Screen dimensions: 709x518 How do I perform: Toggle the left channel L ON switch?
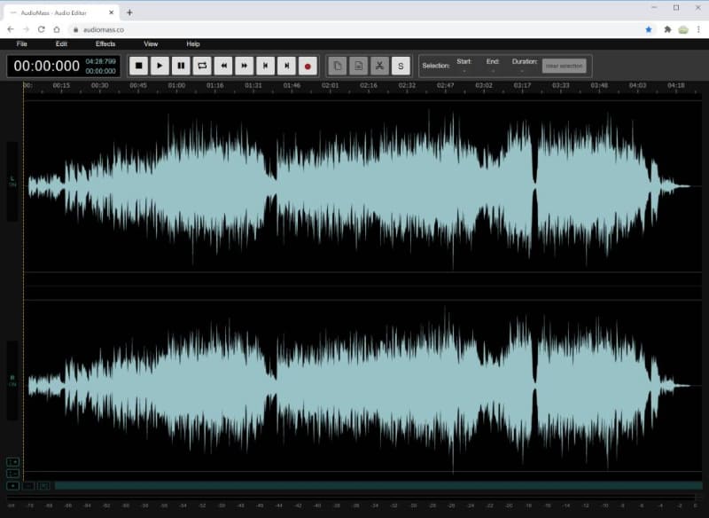12,182
